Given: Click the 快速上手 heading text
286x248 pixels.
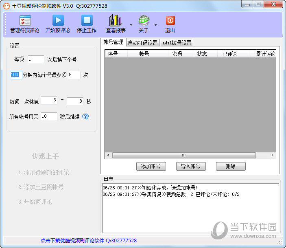Looking at the screenshot, I should click(46, 156).
